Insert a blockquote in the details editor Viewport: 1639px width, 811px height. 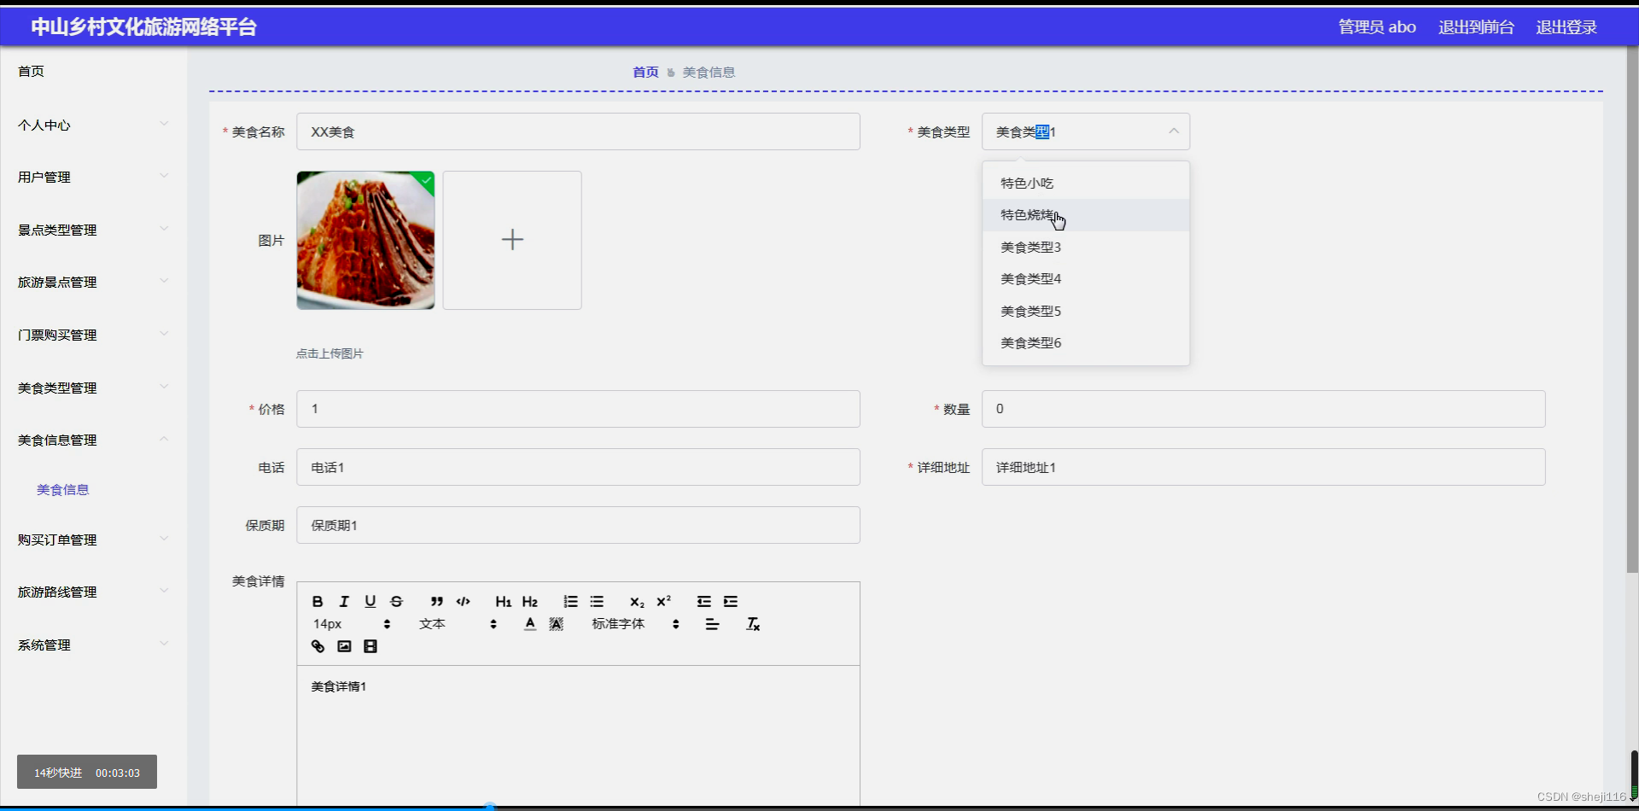[436, 602]
